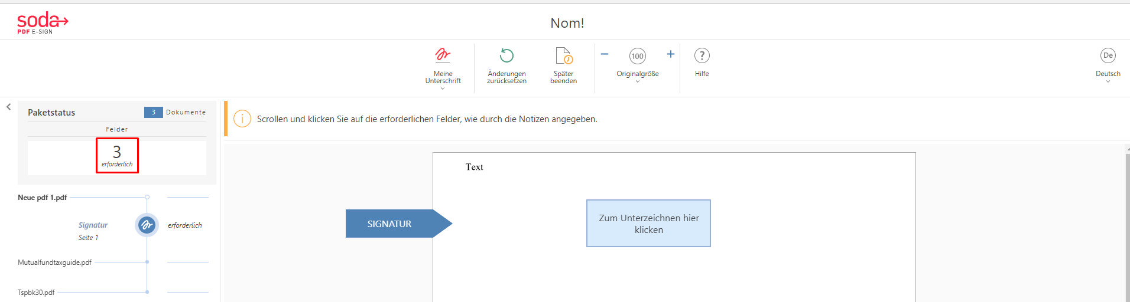Click the 3 erforderlich fields counter
This screenshot has height=302, width=1130.
pyautogui.click(x=117, y=156)
